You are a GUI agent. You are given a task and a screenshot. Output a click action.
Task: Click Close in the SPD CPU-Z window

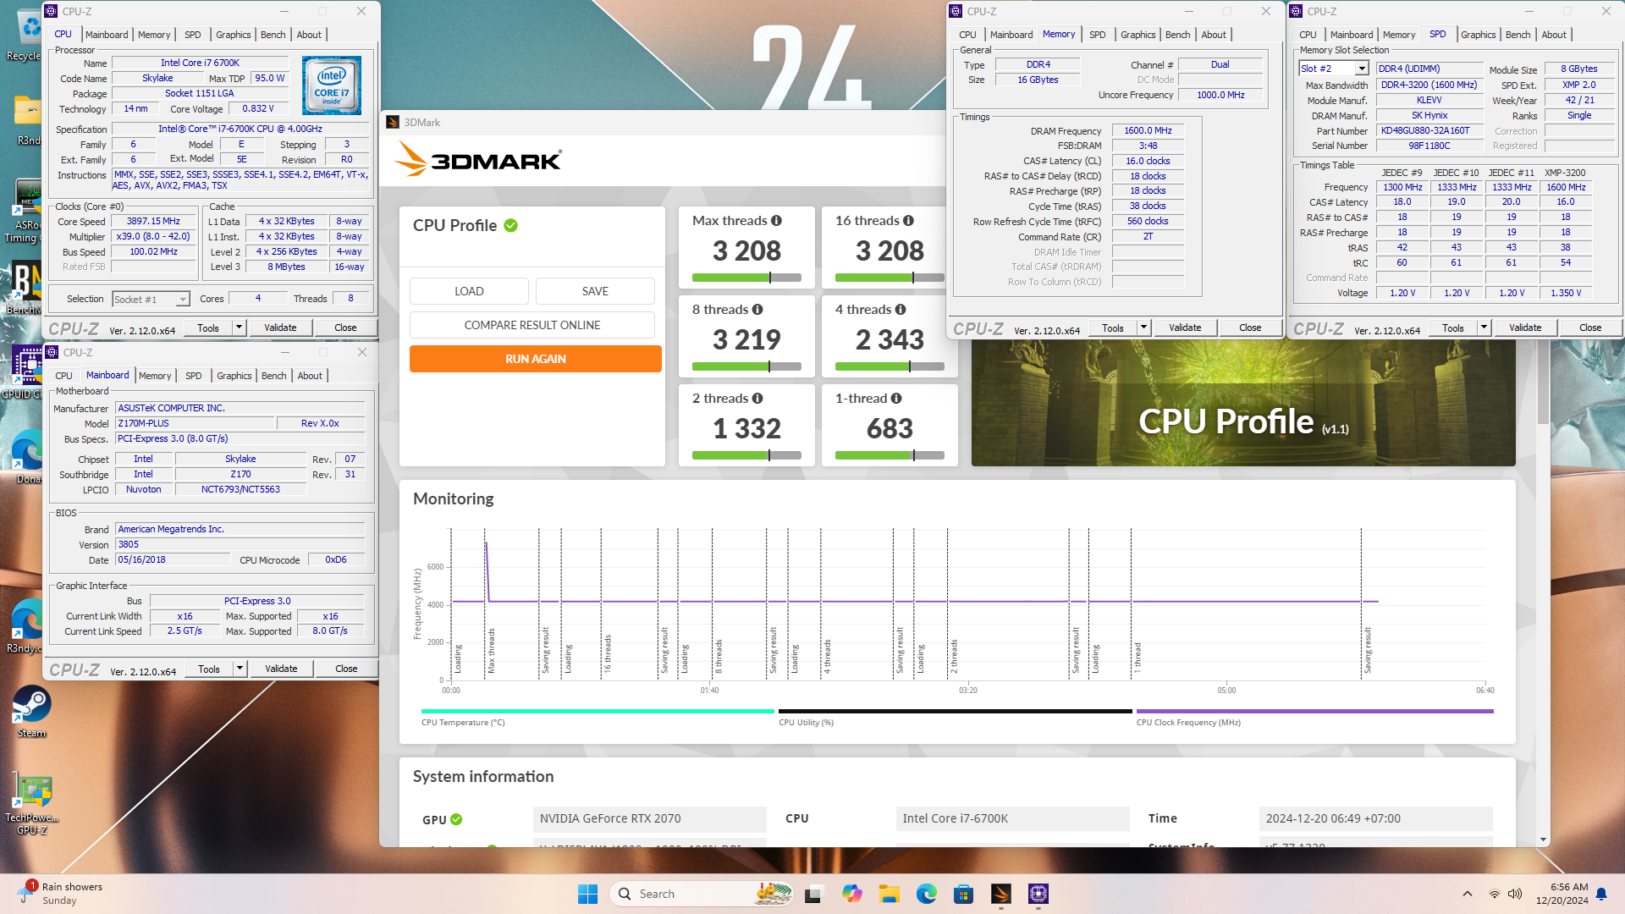1590,328
